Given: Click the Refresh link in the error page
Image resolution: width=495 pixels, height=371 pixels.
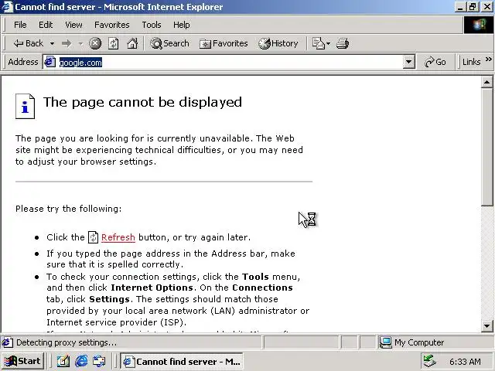Looking at the screenshot, I should (118, 237).
